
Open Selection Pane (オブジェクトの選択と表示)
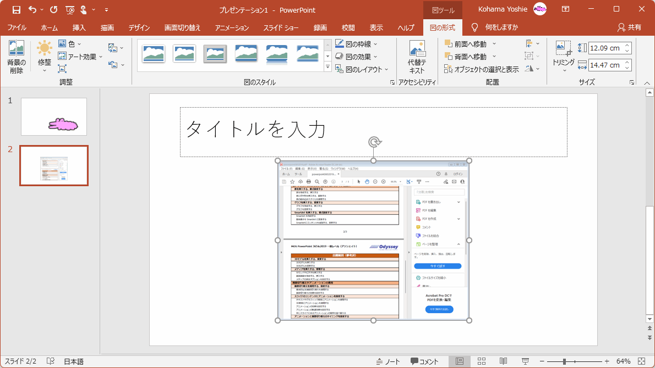pyautogui.click(x=482, y=69)
